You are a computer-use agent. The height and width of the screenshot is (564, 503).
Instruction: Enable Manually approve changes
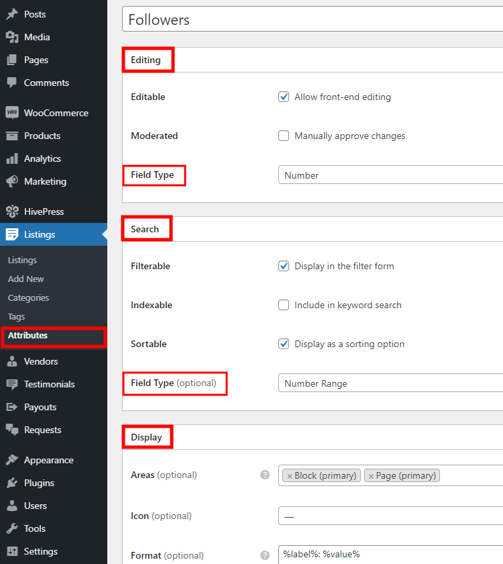[284, 136]
